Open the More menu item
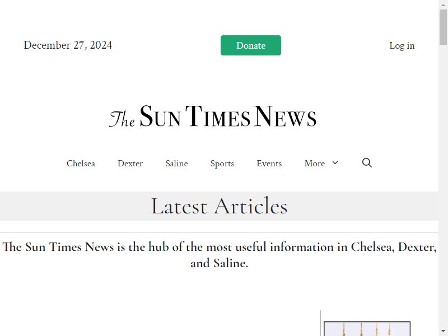The width and height of the screenshot is (448, 336). [315, 164]
